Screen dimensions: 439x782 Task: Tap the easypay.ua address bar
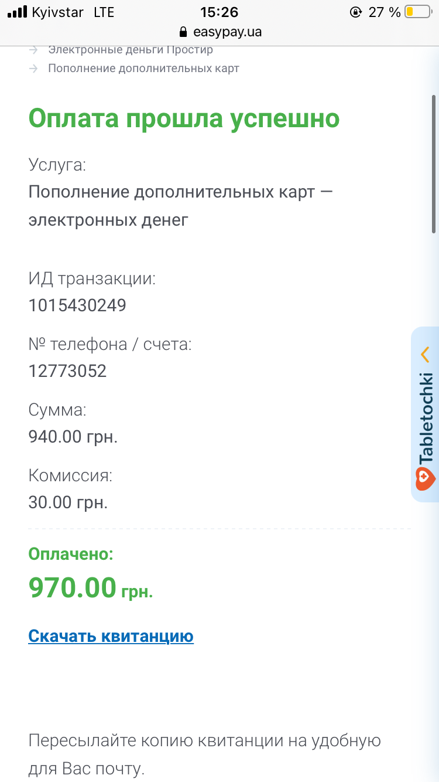coord(220,32)
